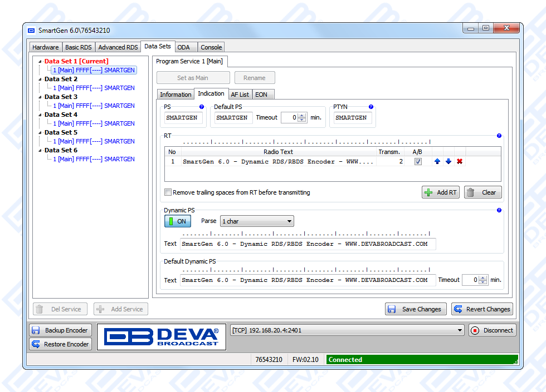
Task: Increase the PS Timeout spinner value
Action: (303, 115)
